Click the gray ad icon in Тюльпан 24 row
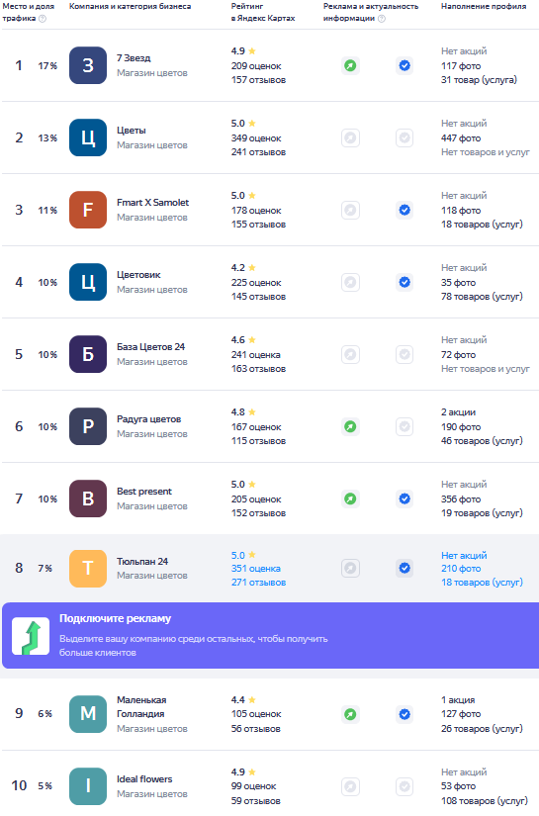 pyautogui.click(x=351, y=569)
